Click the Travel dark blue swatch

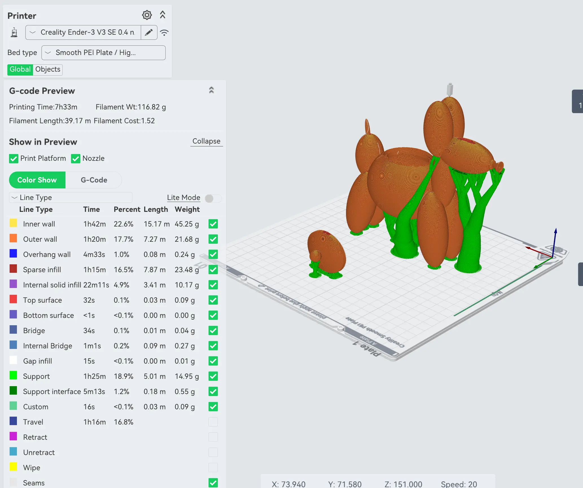(x=13, y=421)
